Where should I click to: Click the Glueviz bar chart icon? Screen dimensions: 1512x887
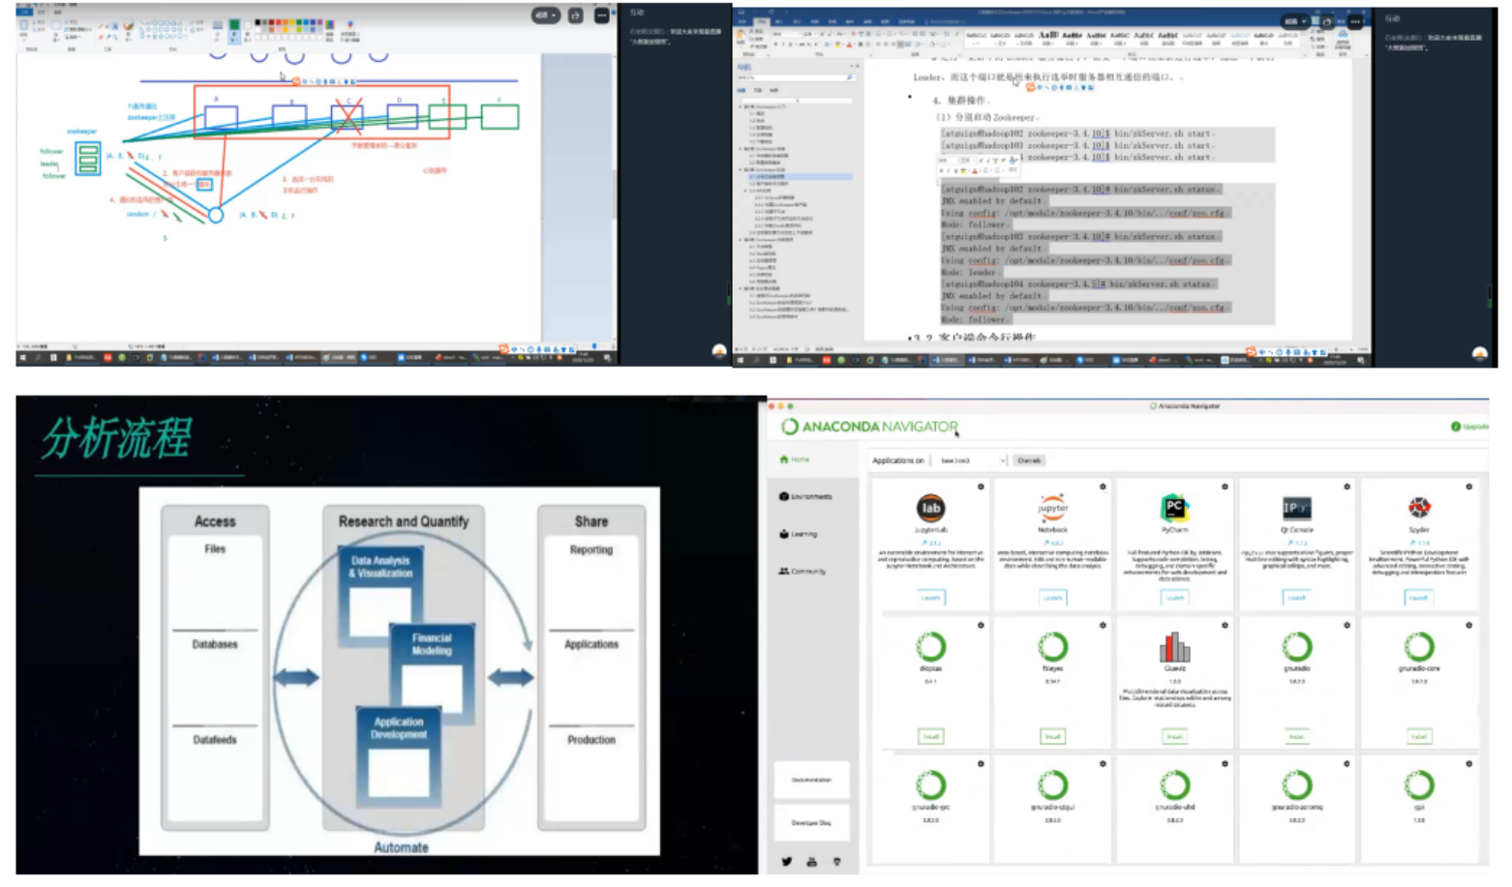point(1174,647)
